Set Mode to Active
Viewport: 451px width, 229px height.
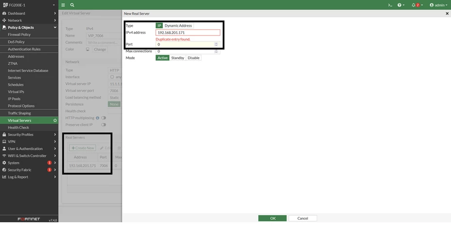pos(162,58)
